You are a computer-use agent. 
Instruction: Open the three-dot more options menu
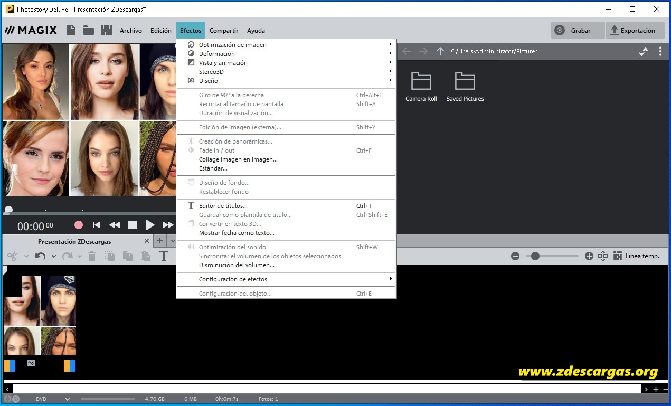(x=660, y=51)
